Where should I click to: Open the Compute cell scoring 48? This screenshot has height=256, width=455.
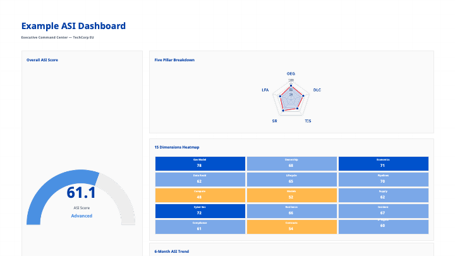pyautogui.click(x=199, y=195)
